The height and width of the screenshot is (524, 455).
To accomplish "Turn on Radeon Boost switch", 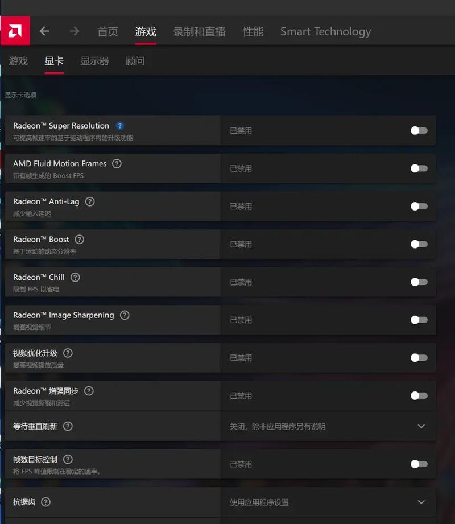I will [419, 244].
